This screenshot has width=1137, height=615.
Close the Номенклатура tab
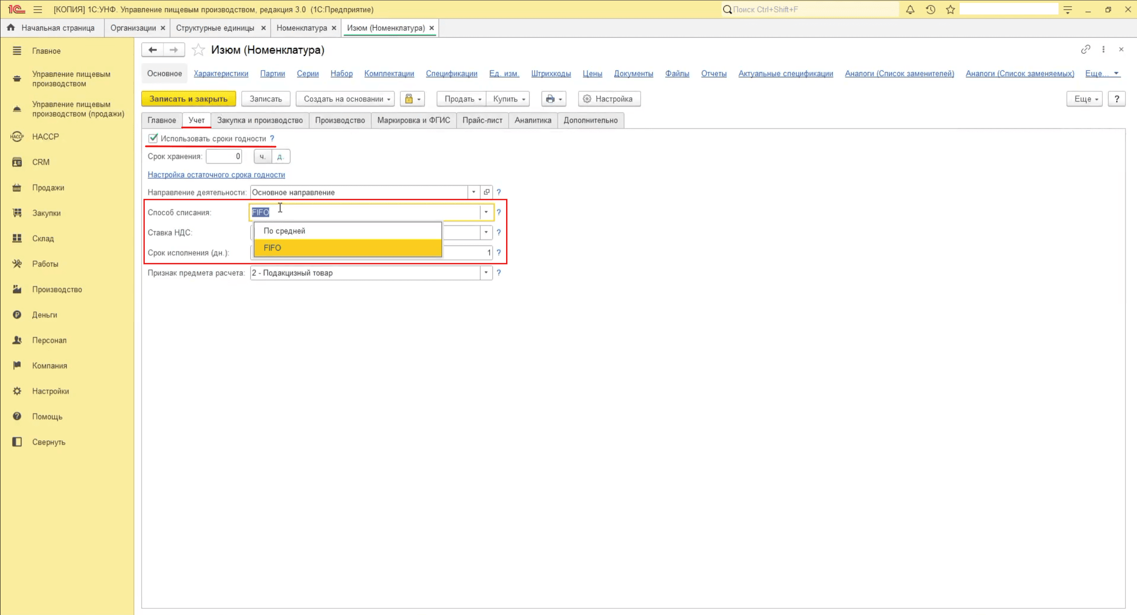point(334,28)
